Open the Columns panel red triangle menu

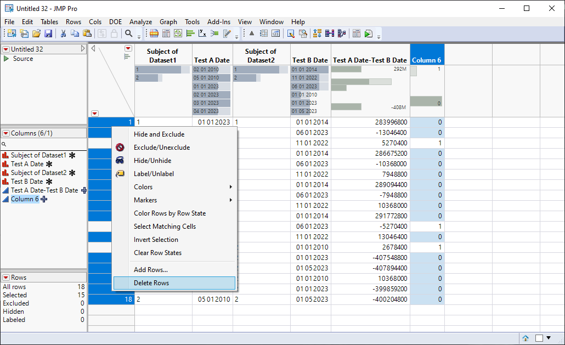[5, 133]
